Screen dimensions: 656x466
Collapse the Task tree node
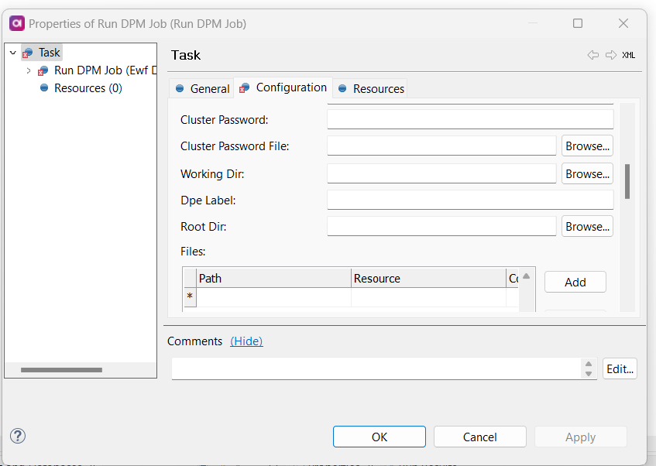12,53
